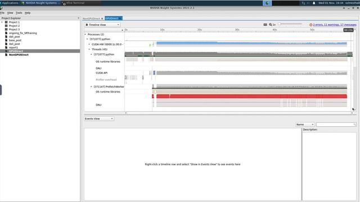The width and height of the screenshot is (360, 202).
Task: Click the red error indicator icon
Action: click(311, 25)
